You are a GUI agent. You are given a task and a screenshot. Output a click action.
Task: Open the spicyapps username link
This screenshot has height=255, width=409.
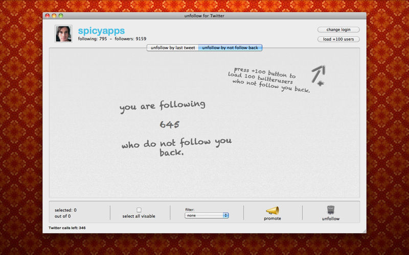(x=101, y=31)
